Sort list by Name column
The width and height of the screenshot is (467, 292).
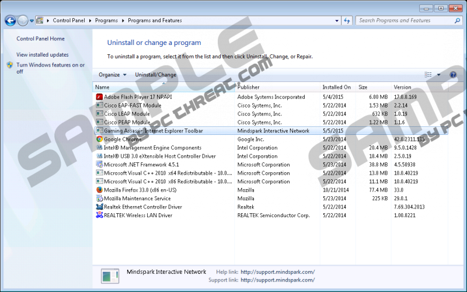pyautogui.click(x=164, y=87)
